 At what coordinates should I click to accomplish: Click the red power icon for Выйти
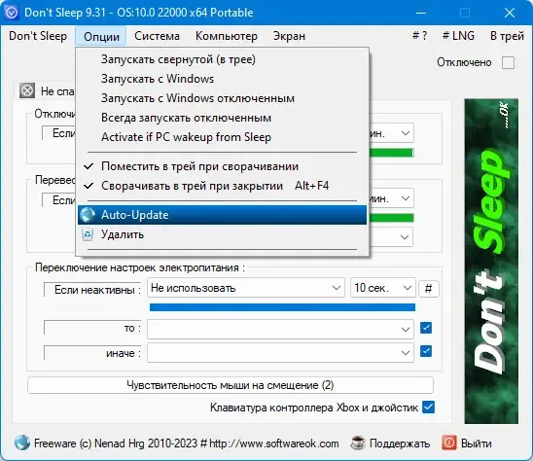click(449, 443)
